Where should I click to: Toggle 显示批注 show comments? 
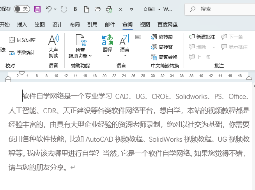[234, 47]
